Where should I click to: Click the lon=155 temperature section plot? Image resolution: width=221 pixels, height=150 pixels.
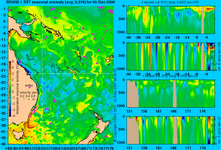171,20
